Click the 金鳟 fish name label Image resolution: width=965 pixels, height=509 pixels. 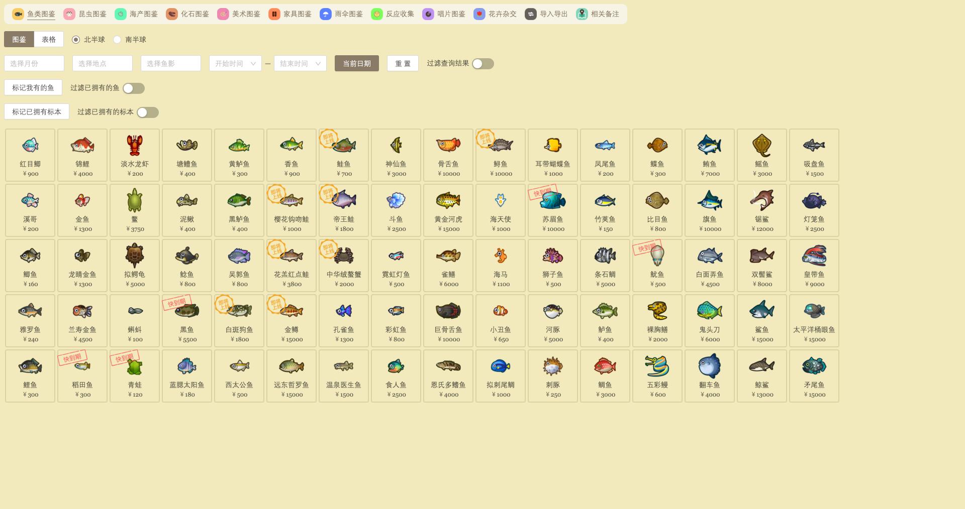(292, 330)
